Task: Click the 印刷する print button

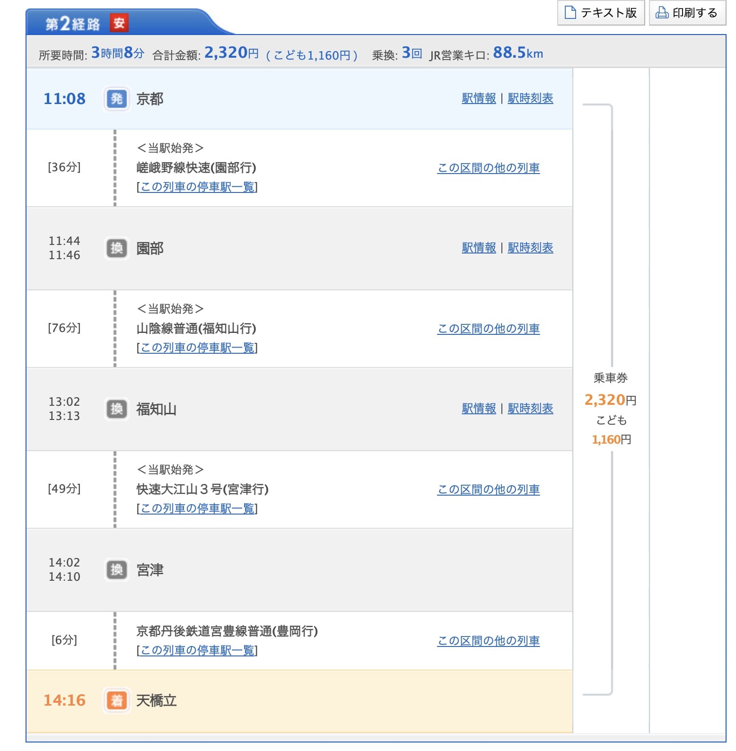Action: click(687, 12)
